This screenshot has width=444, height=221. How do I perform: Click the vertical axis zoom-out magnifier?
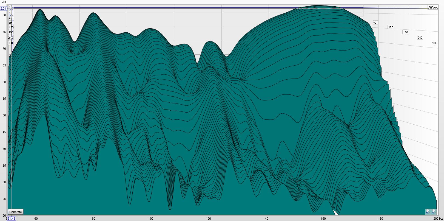coord(10,15)
